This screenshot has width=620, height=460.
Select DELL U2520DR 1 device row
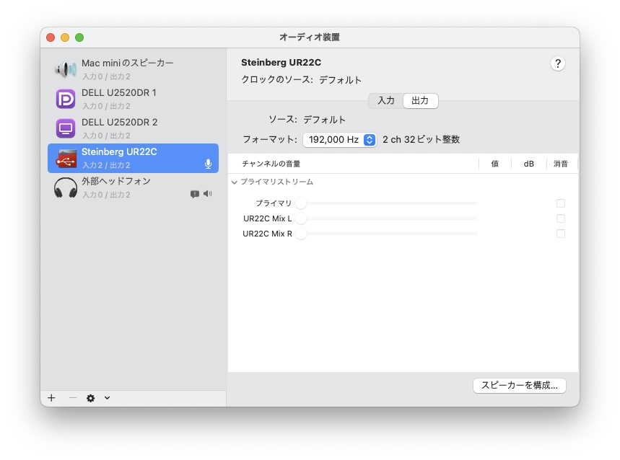click(x=133, y=99)
